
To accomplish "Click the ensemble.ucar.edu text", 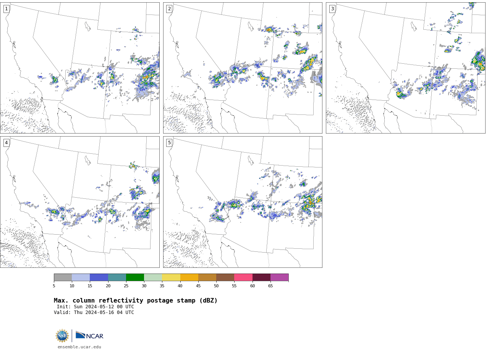I will point(79,347).
